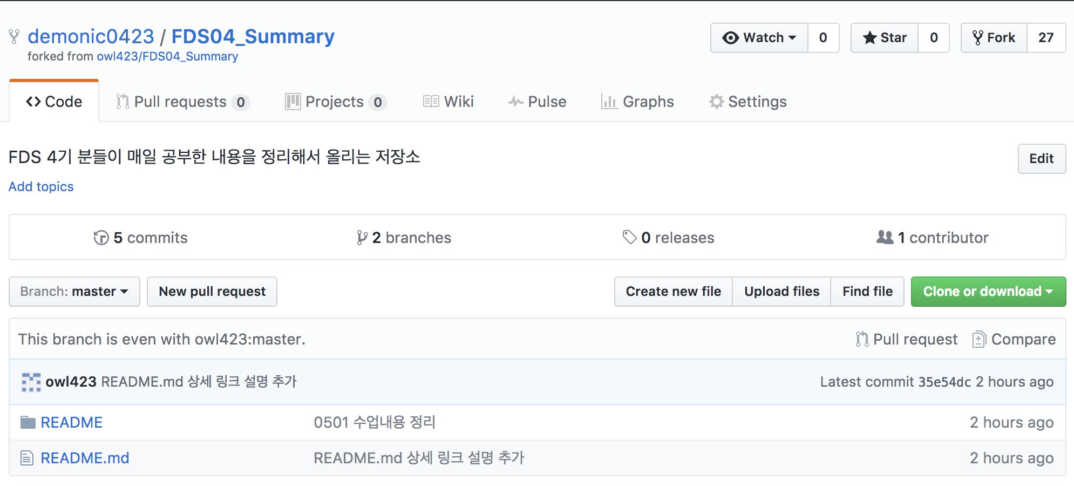The image size is (1074, 486).
Task: Open the Watch dropdown
Action: click(x=759, y=38)
